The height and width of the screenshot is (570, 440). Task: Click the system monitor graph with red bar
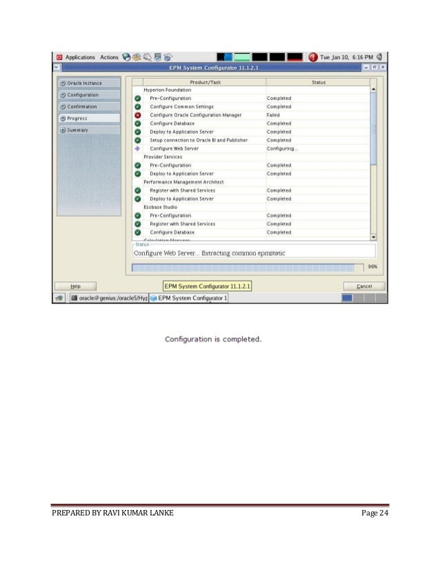click(294, 57)
